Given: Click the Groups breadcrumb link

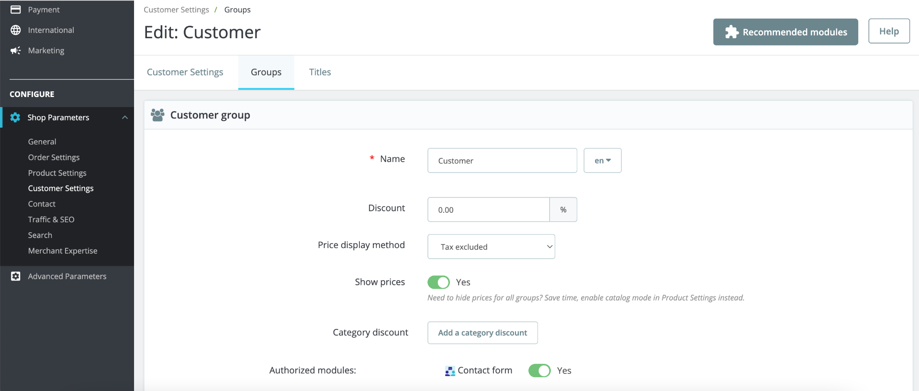Looking at the screenshot, I should 237,10.
